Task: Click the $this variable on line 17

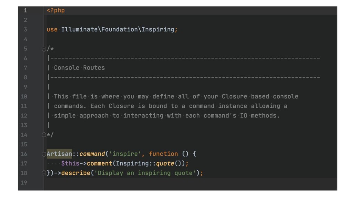Action: (x=70, y=163)
